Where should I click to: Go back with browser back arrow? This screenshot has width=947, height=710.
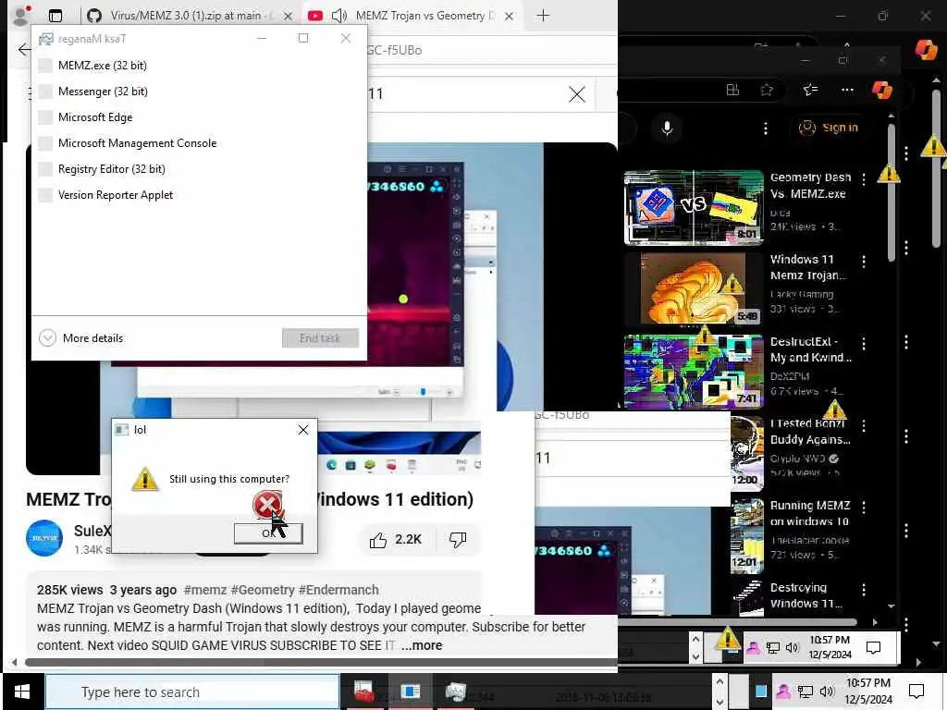[23, 50]
